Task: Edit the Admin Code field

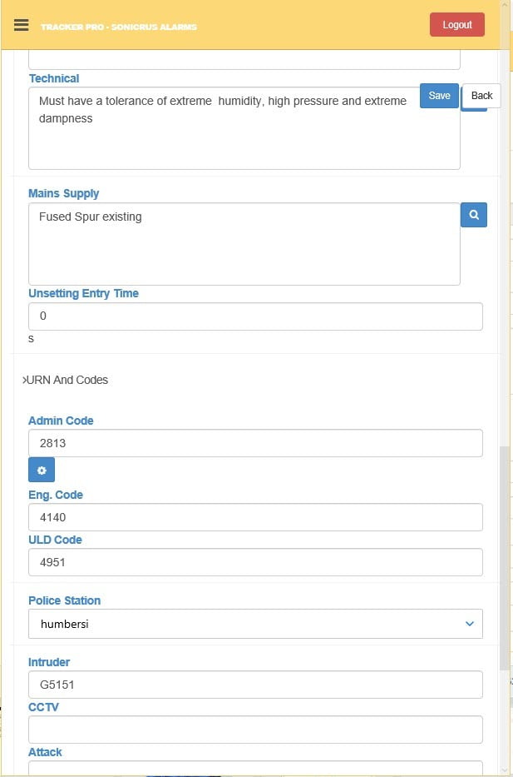Action: point(255,443)
